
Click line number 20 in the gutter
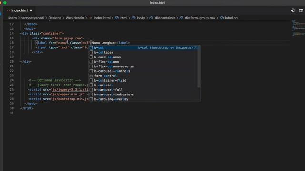point(12,62)
